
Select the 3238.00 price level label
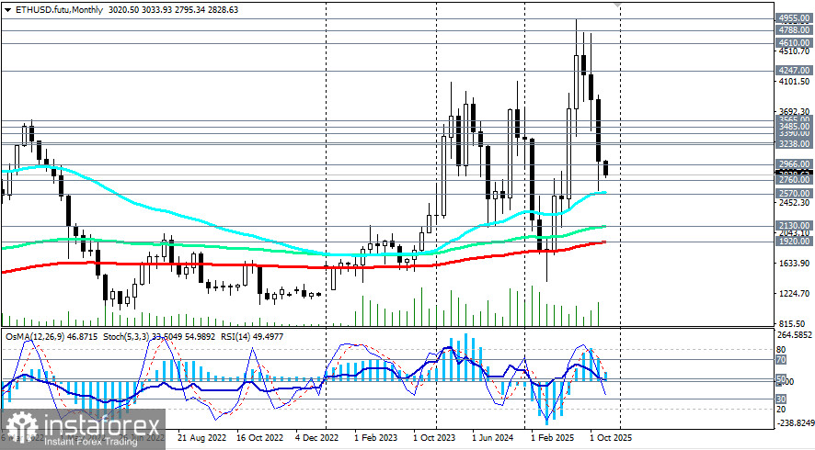[794, 144]
